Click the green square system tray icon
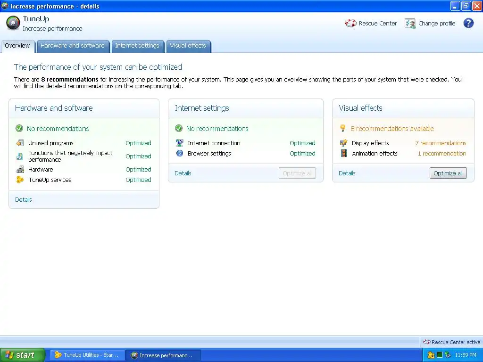 click(440, 355)
